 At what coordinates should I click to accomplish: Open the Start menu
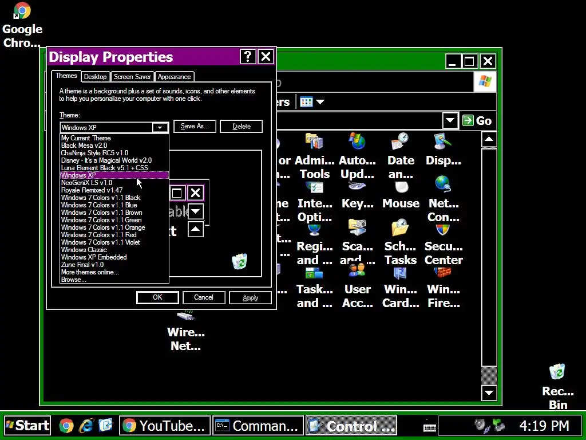[x=27, y=426]
